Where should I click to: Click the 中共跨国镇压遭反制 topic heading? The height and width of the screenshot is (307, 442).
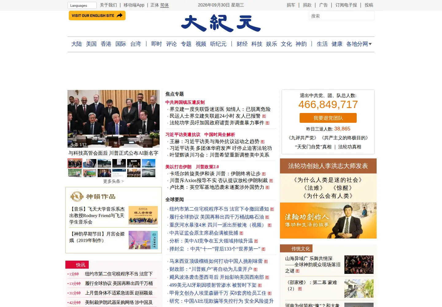pos(185,103)
